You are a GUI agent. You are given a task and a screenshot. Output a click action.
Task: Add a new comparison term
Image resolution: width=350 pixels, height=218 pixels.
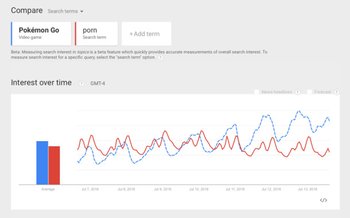point(146,34)
